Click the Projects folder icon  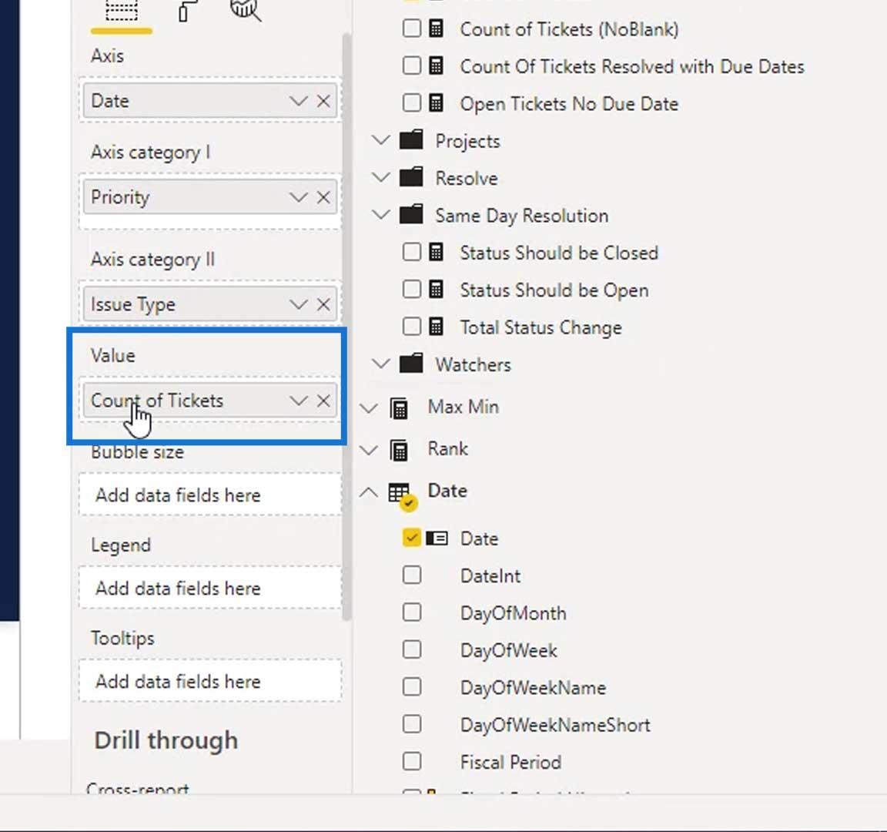coord(411,139)
